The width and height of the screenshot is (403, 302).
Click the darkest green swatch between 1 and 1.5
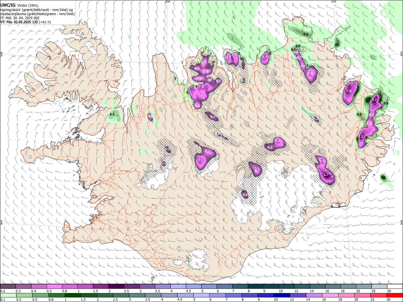72,295
